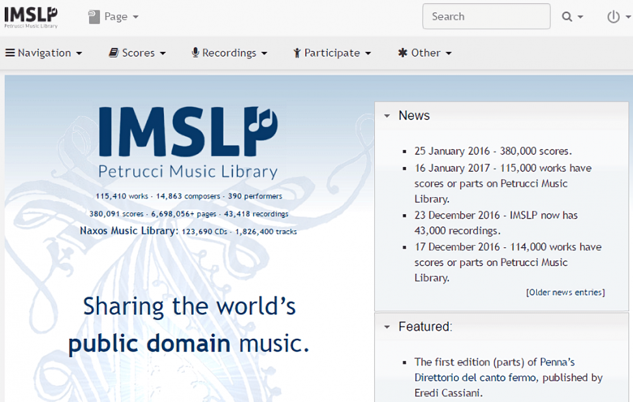Click the hamburger Navigation icon
Screen dimensions: 633x402
pyautogui.click(x=10, y=53)
